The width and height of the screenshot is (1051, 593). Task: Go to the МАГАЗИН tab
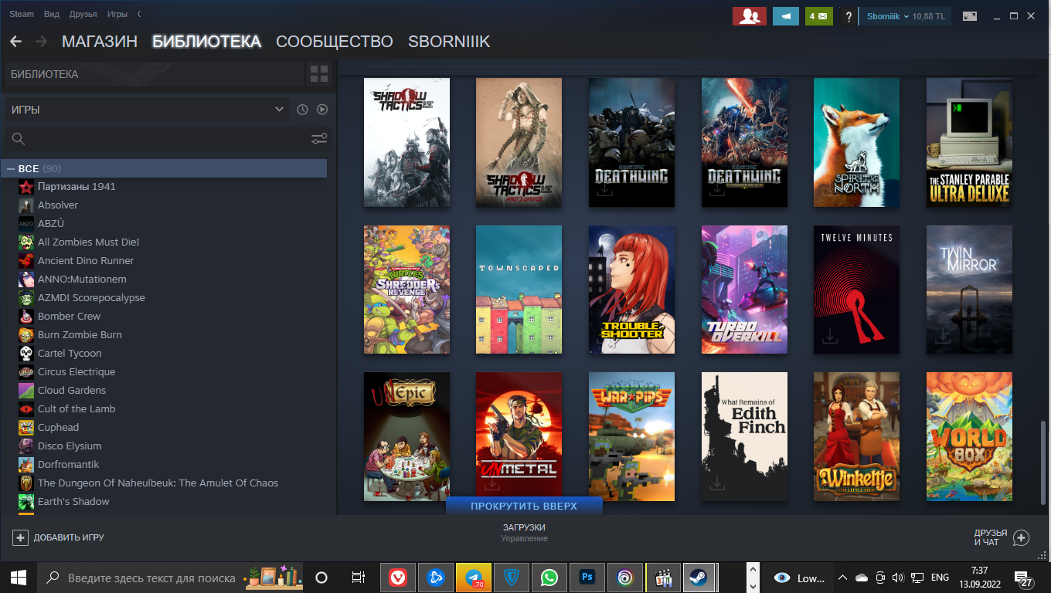point(100,42)
